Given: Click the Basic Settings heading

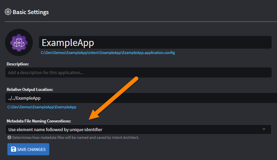Looking at the screenshot, I should coord(31,12).
